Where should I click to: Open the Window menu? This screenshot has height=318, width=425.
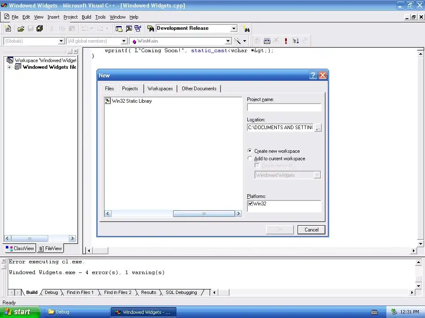(117, 17)
